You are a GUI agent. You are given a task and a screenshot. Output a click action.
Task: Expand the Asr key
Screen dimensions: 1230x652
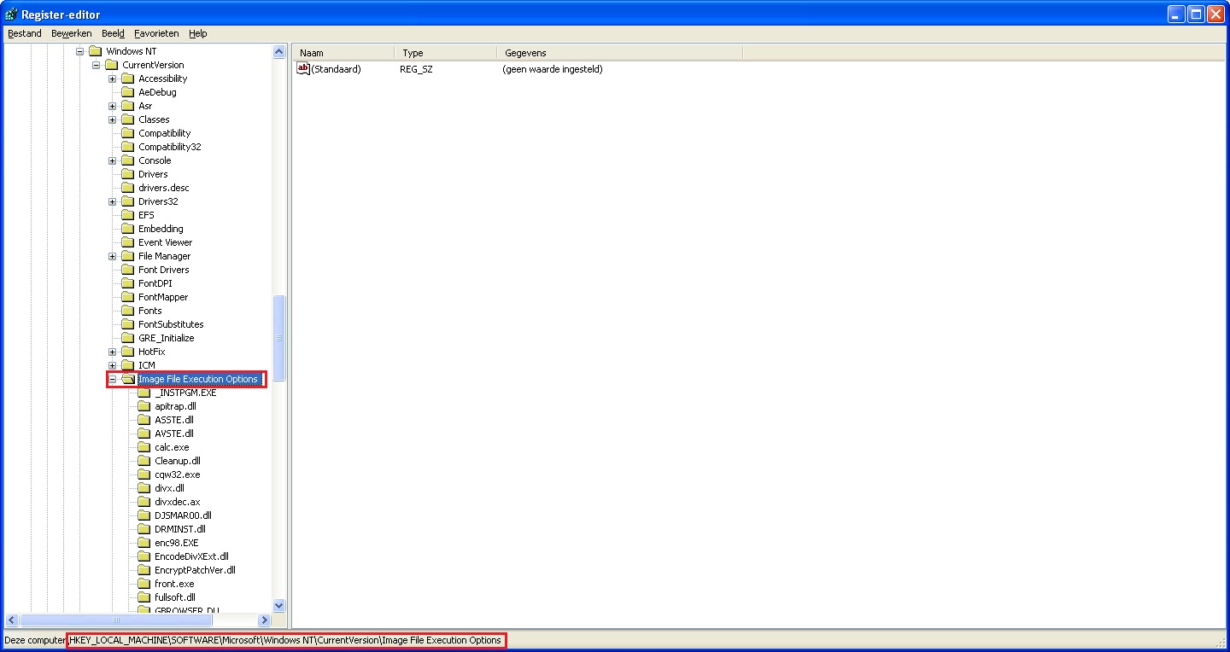pos(112,106)
